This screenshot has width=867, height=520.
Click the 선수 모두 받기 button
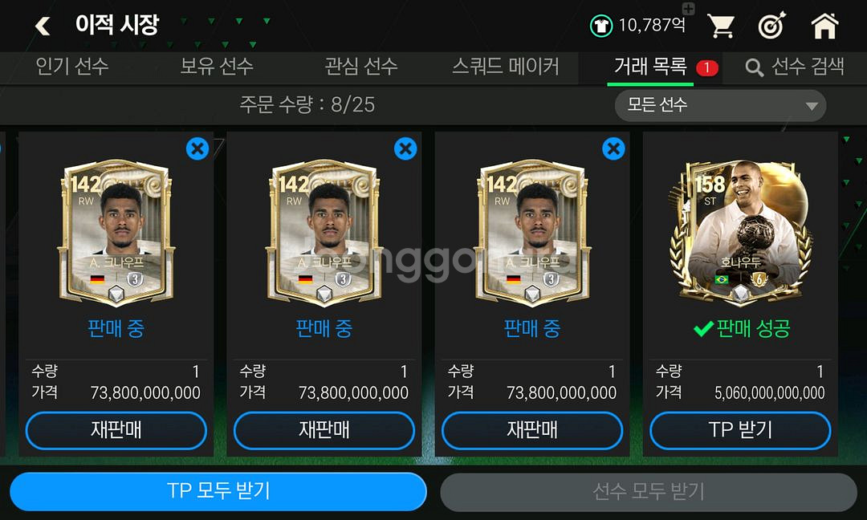tap(649, 491)
